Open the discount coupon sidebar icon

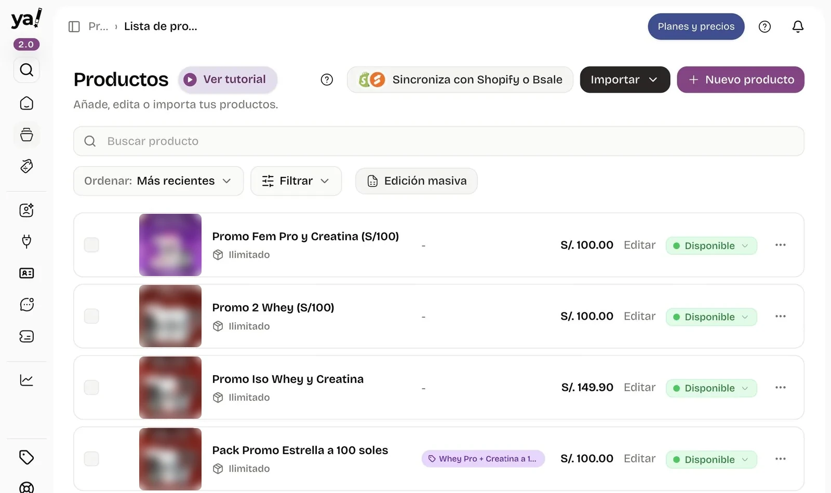pyautogui.click(x=26, y=166)
